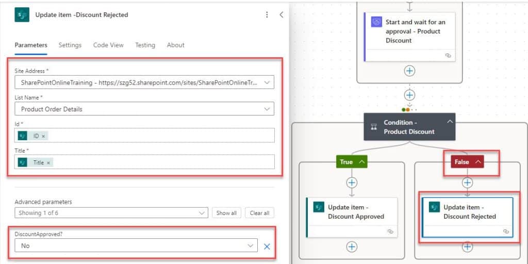Click the Clear all button
The width and height of the screenshot is (528, 264).
coord(260,213)
